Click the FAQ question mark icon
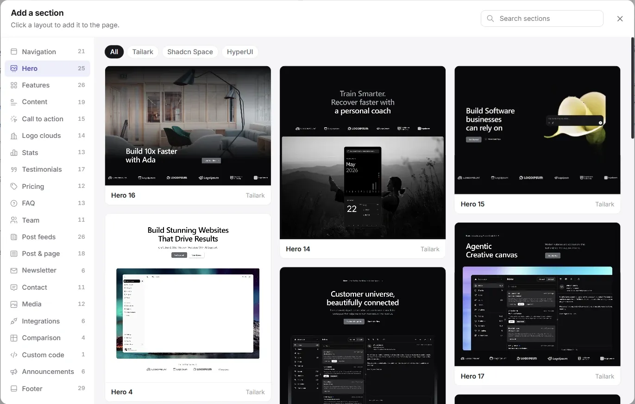 click(14, 203)
